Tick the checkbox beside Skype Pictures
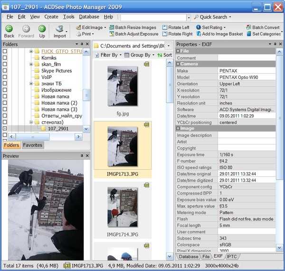This screenshot has width=285, height=271. pos(5,70)
